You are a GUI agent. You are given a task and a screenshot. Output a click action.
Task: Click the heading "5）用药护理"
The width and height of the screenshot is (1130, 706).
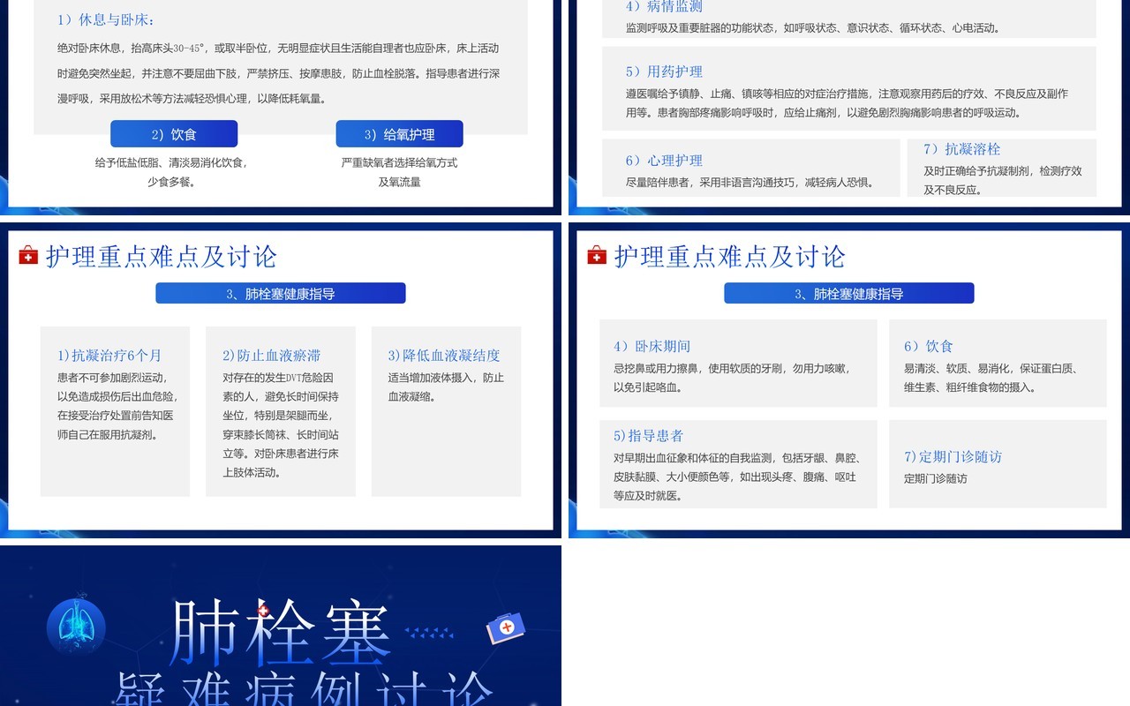tap(664, 71)
